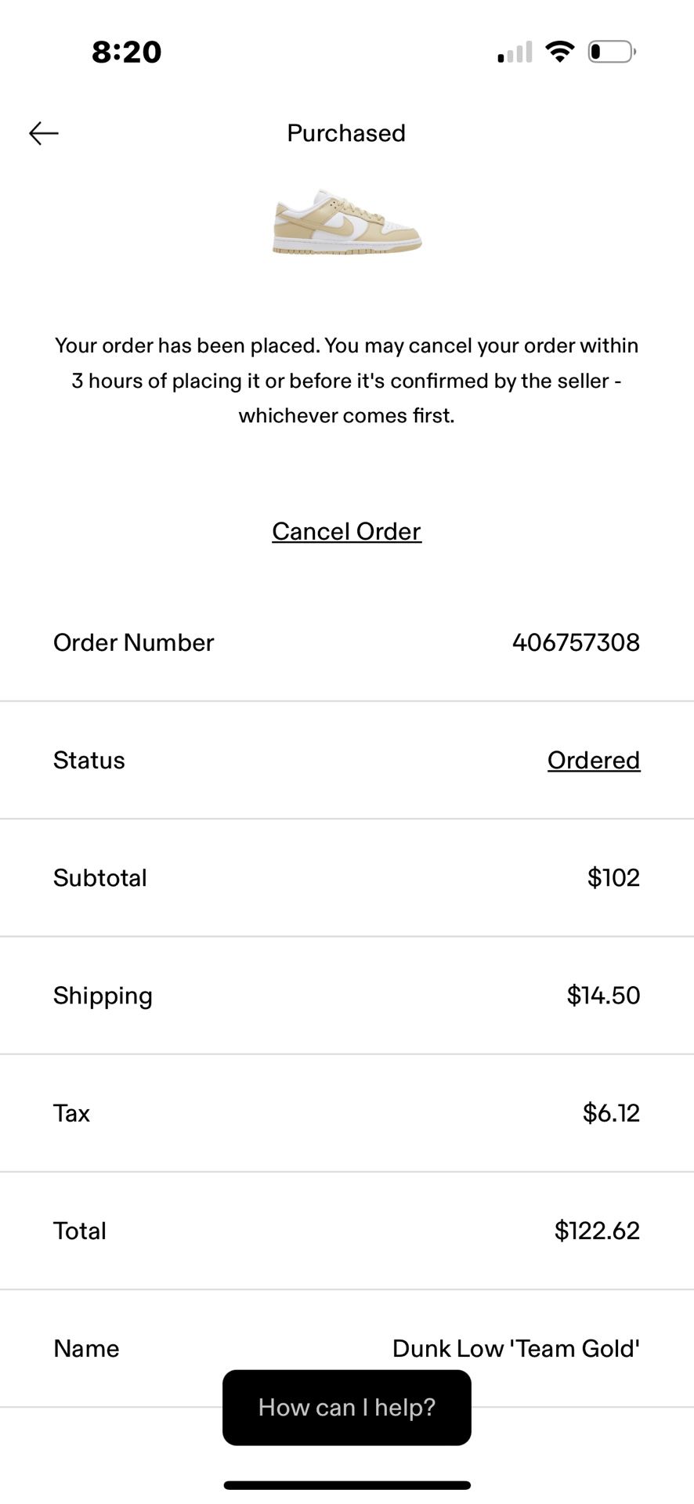This screenshot has width=694, height=1504.
Task: Tap the Status row label
Action: [89, 760]
